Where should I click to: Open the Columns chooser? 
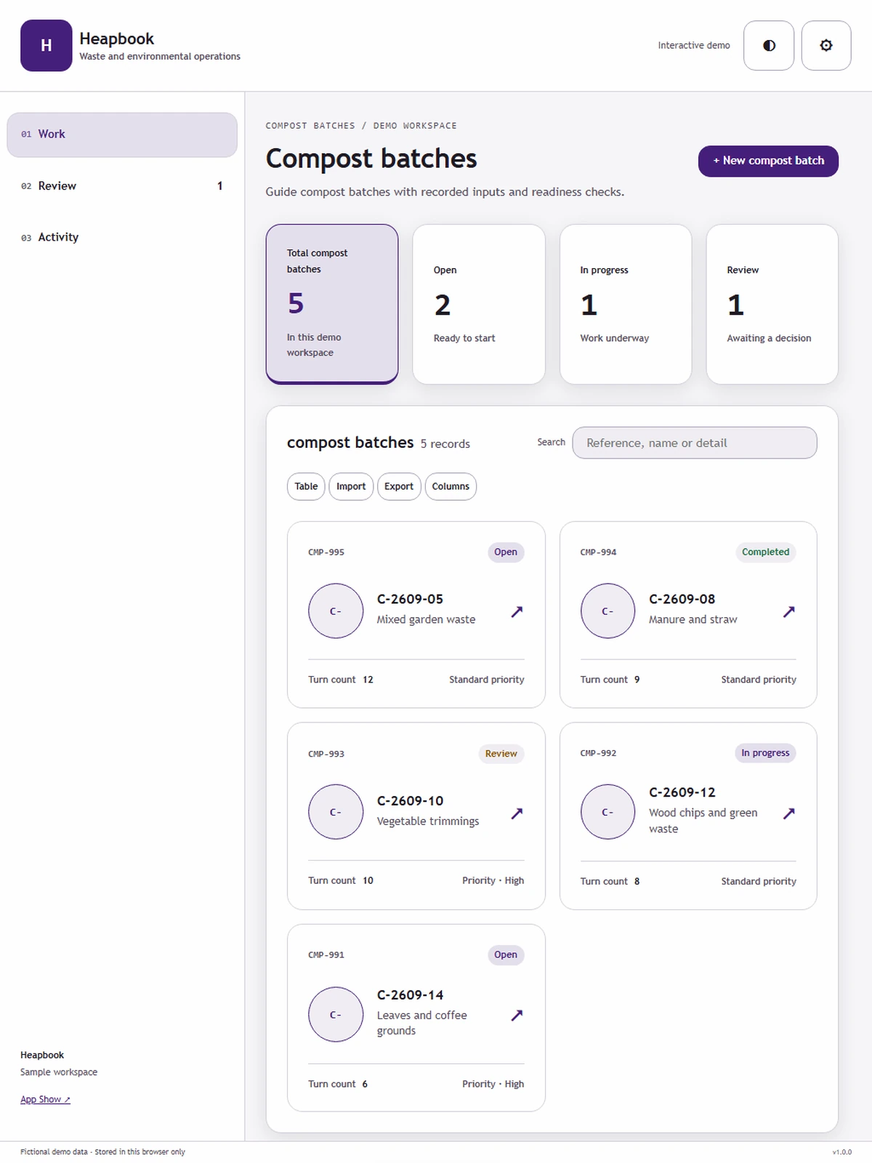451,486
